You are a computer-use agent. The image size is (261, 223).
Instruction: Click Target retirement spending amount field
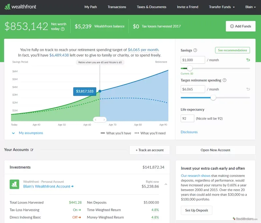[x=193, y=89]
